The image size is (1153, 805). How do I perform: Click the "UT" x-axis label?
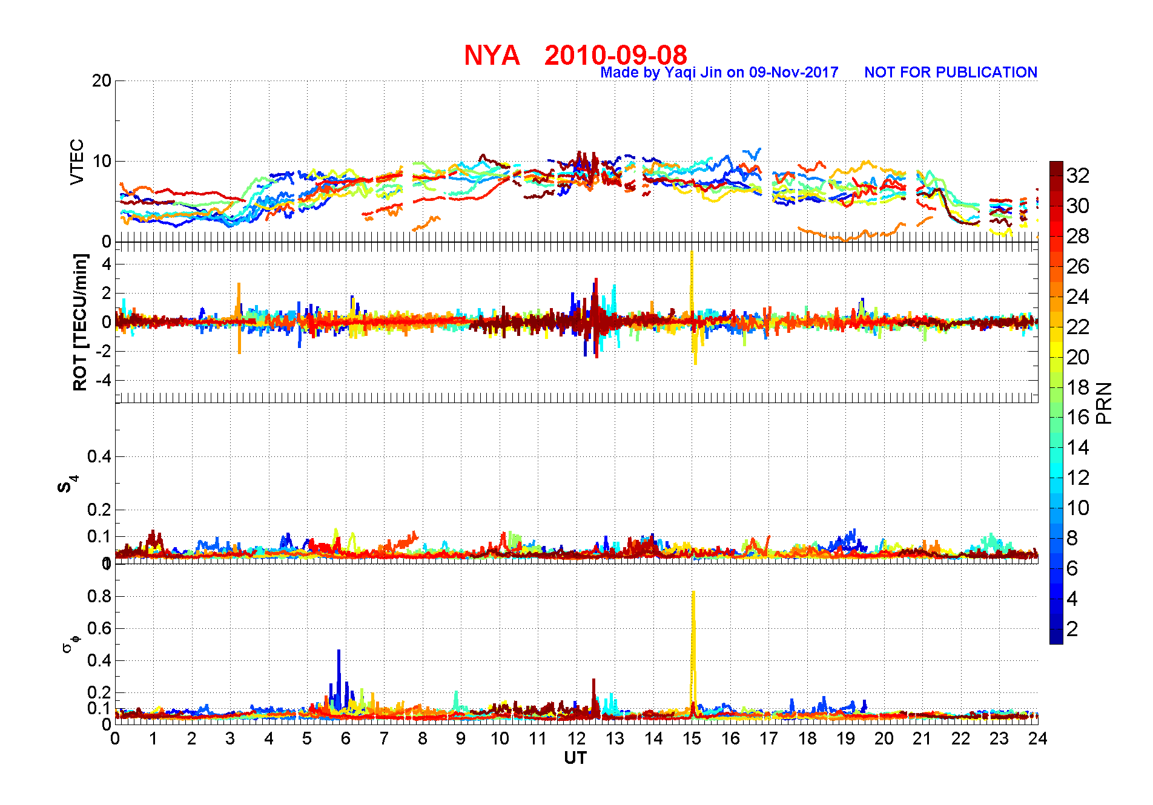[x=576, y=758]
